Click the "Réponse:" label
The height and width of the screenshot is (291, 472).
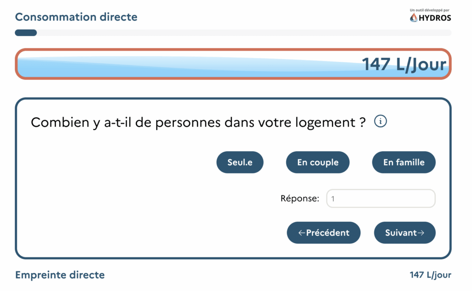tap(300, 199)
